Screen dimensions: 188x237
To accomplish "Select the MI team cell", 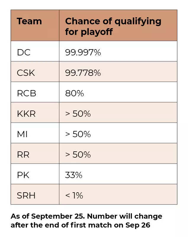I will (x=22, y=134).
